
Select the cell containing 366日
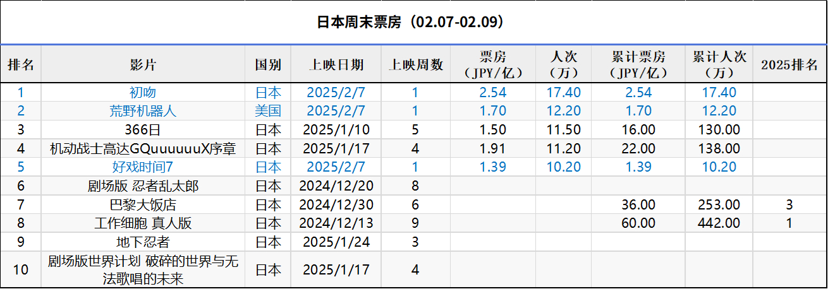pos(143,130)
